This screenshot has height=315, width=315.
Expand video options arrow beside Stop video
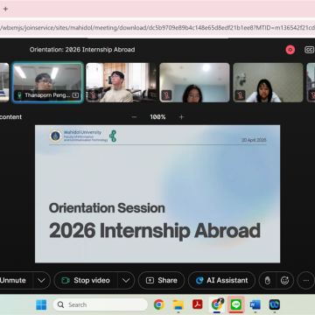point(126,280)
